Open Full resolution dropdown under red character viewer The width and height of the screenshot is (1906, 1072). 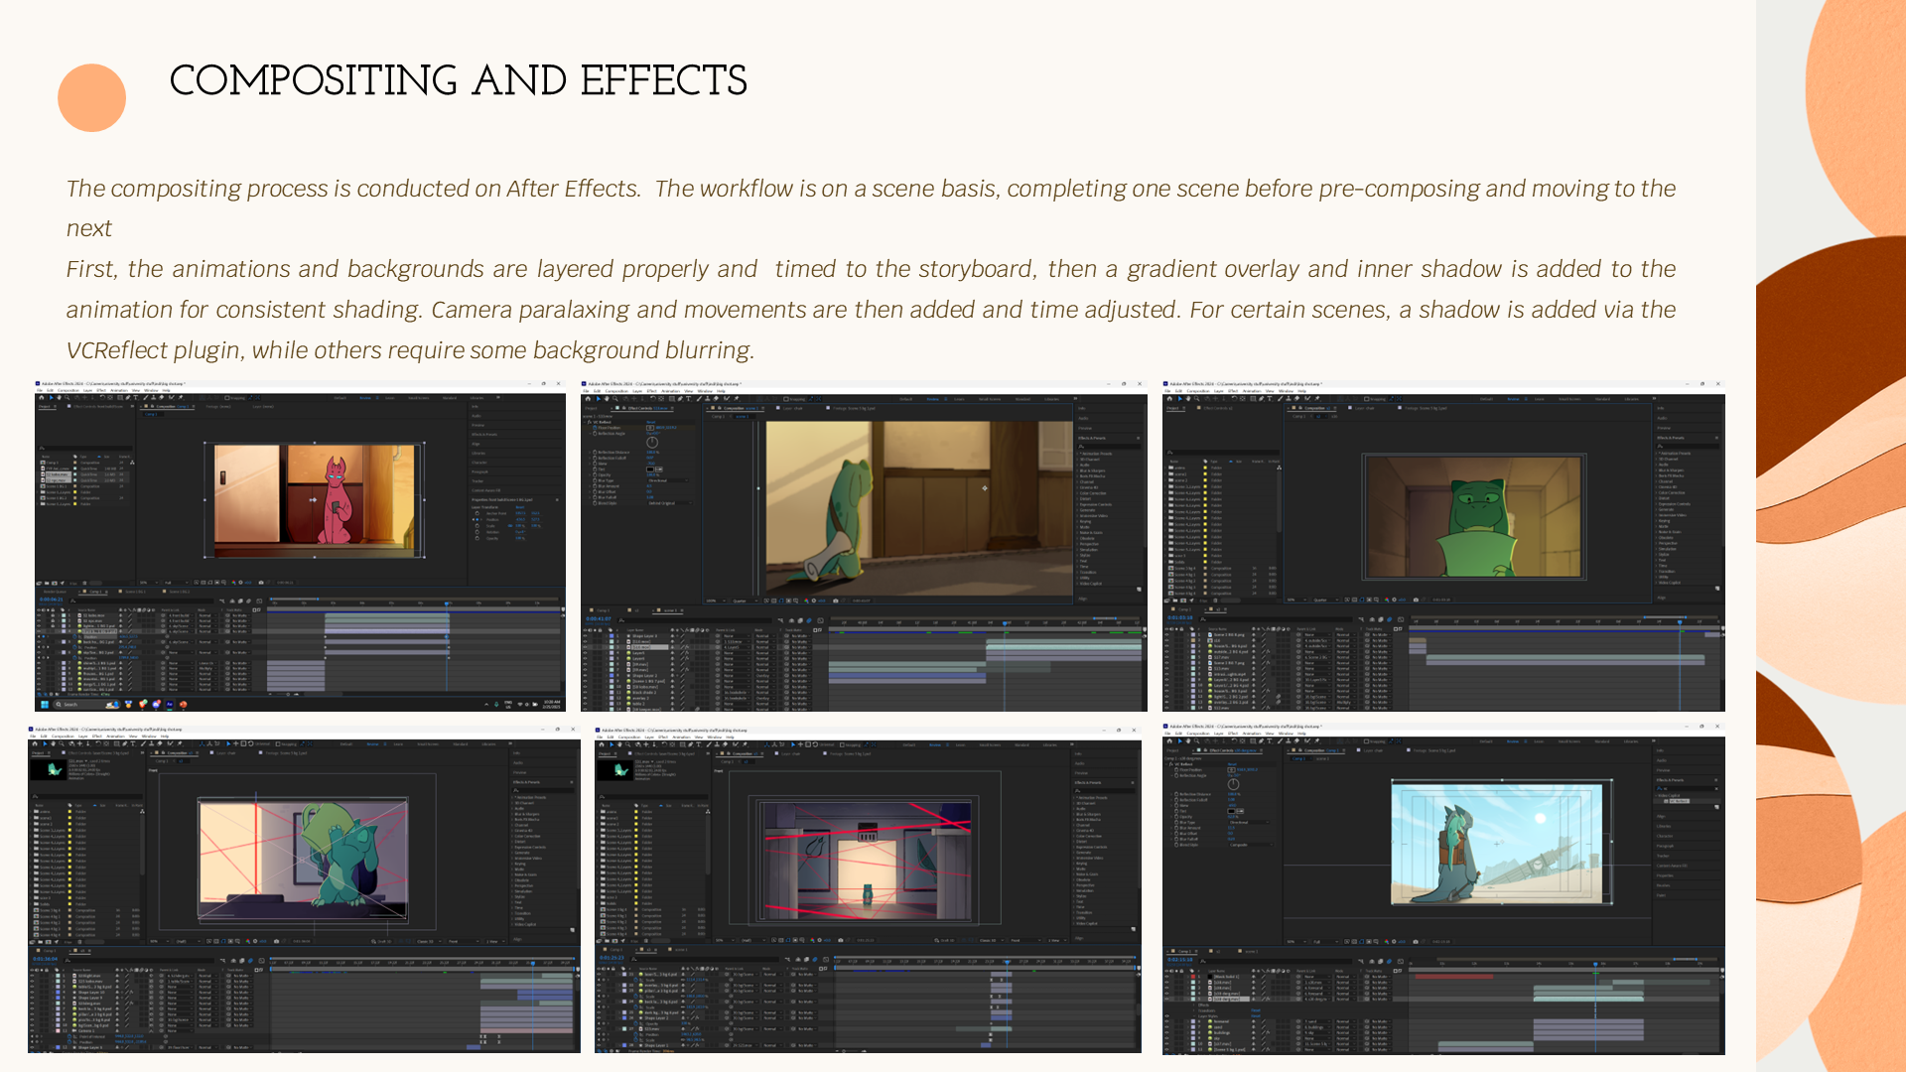[x=177, y=583]
